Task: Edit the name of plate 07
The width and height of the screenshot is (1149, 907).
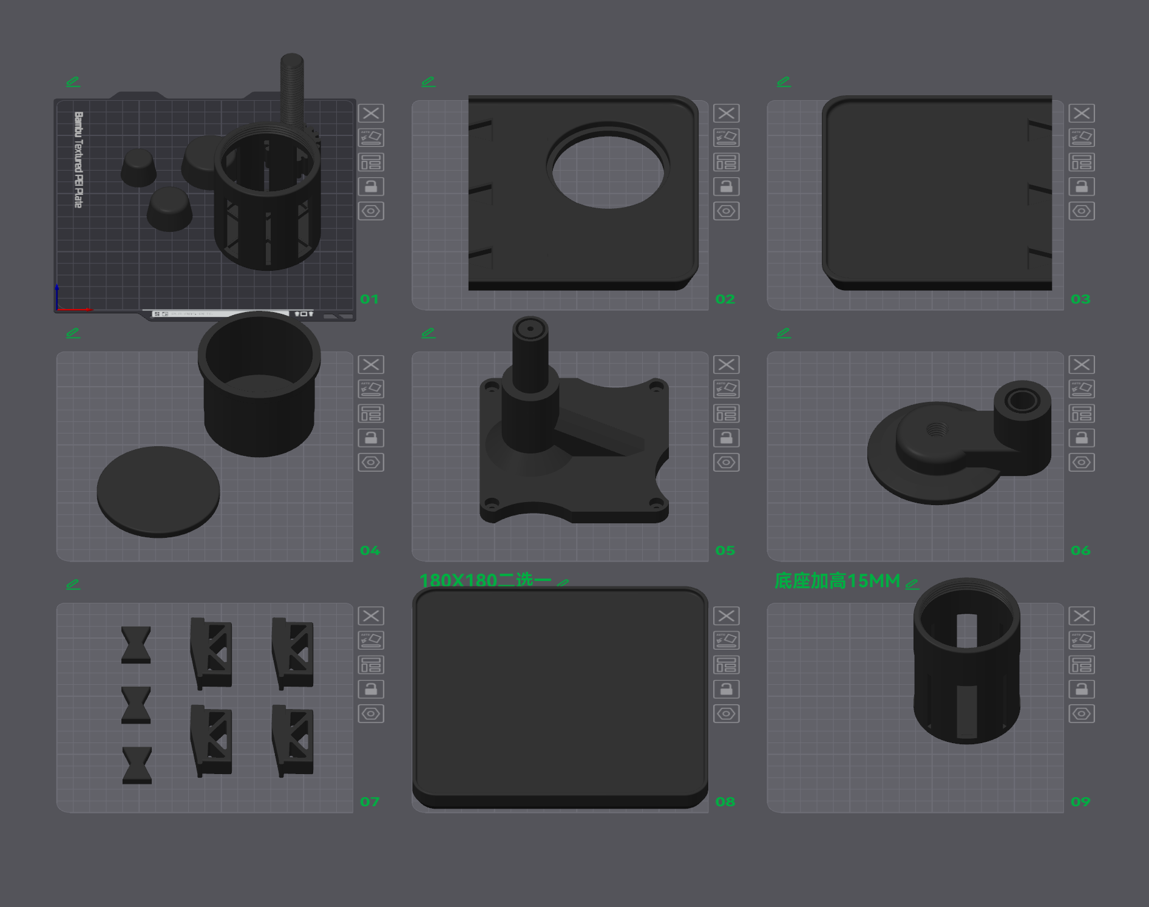Action: (73, 584)
